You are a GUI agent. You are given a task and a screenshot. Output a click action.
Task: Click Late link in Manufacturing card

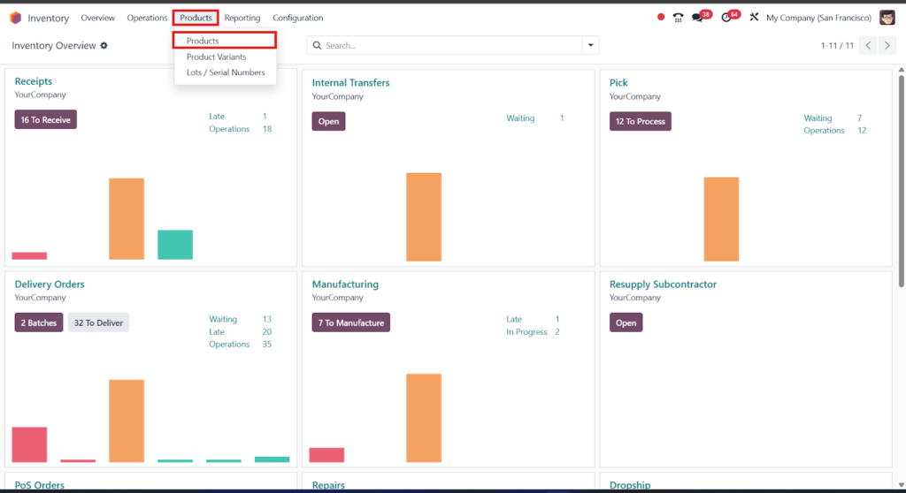(x=514, y=319)
